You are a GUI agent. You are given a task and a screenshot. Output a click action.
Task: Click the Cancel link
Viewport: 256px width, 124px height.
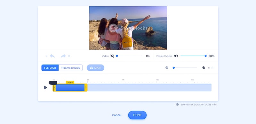point(117,115)
